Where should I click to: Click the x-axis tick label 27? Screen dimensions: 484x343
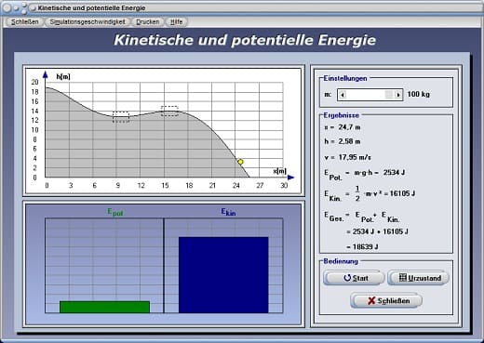click(x=260, y=185)
